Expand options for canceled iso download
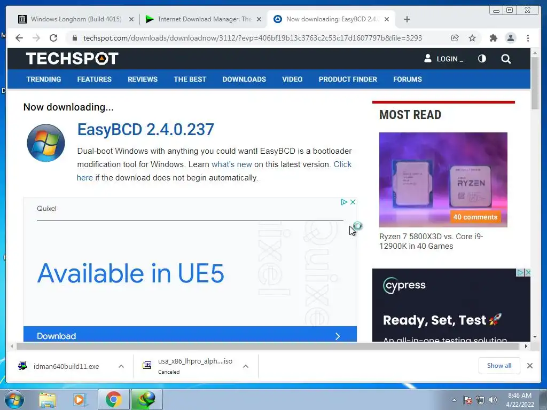Viewport: 547px width, 410px height. [x=246, y=366]
